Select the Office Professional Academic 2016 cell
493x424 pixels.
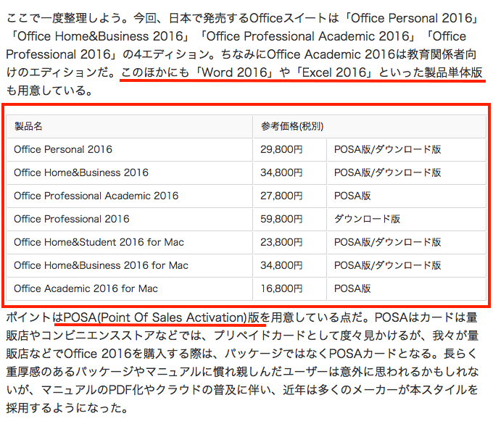tap(130, 196)
